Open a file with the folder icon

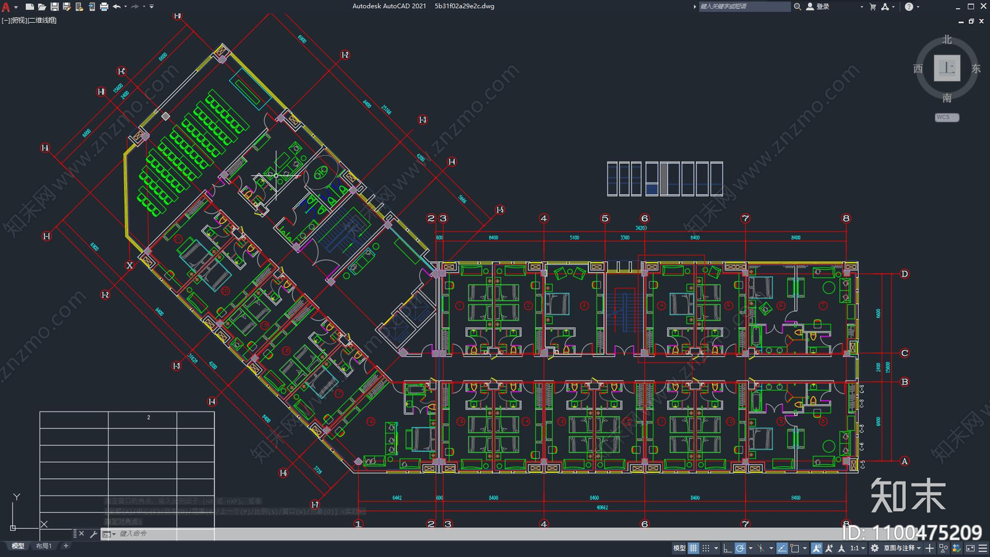click(41, 7)
